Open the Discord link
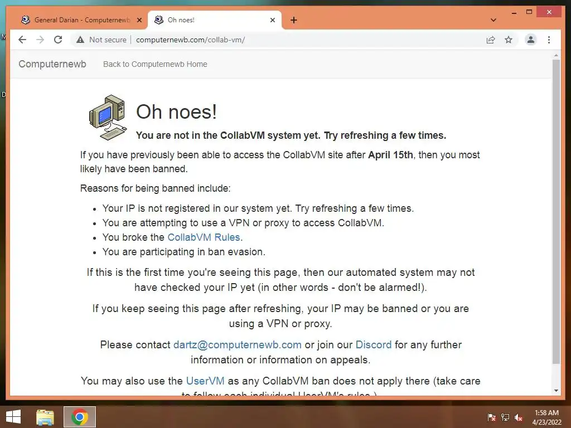Image resolution: width=571 pixels, height=428 pixels. pos(374,344)
